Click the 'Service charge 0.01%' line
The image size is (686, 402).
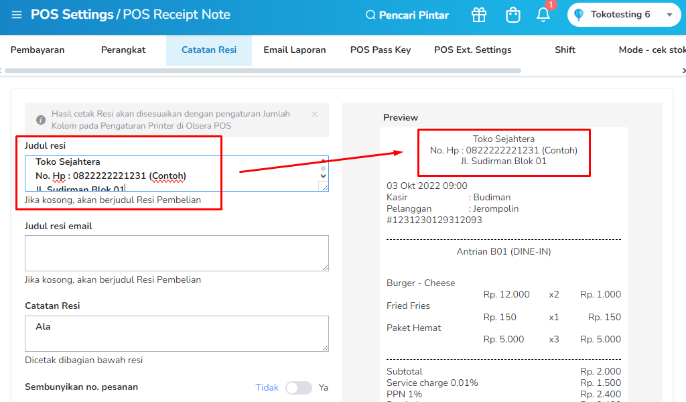[432, 383]
